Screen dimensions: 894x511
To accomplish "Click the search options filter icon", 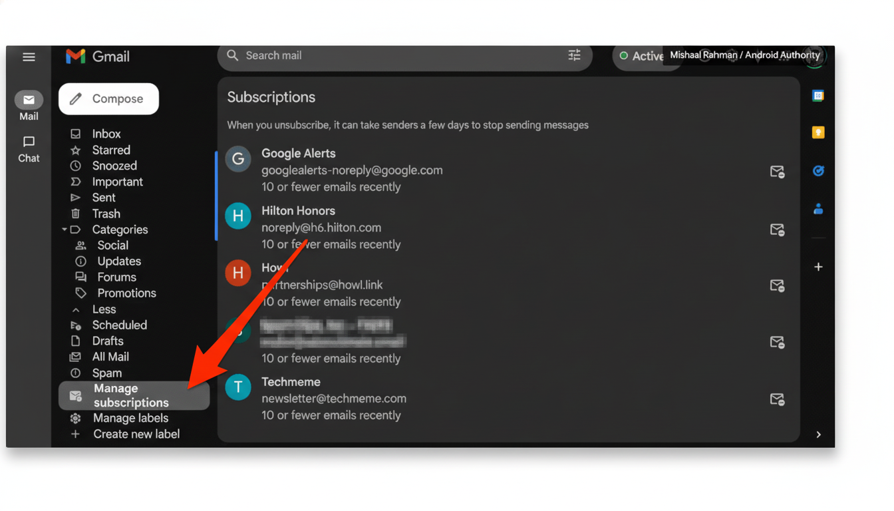I will click(574, 55).
